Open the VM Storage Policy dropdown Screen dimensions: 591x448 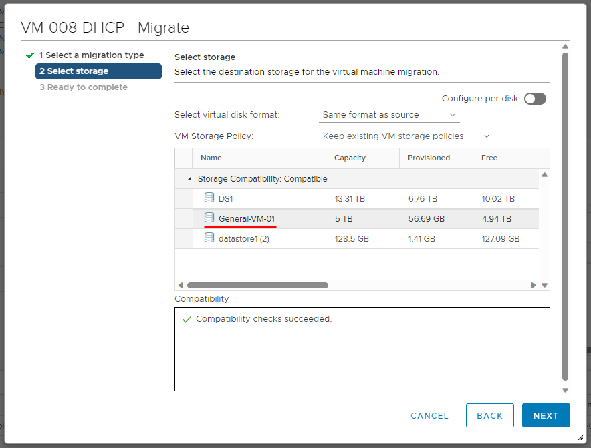408,136
